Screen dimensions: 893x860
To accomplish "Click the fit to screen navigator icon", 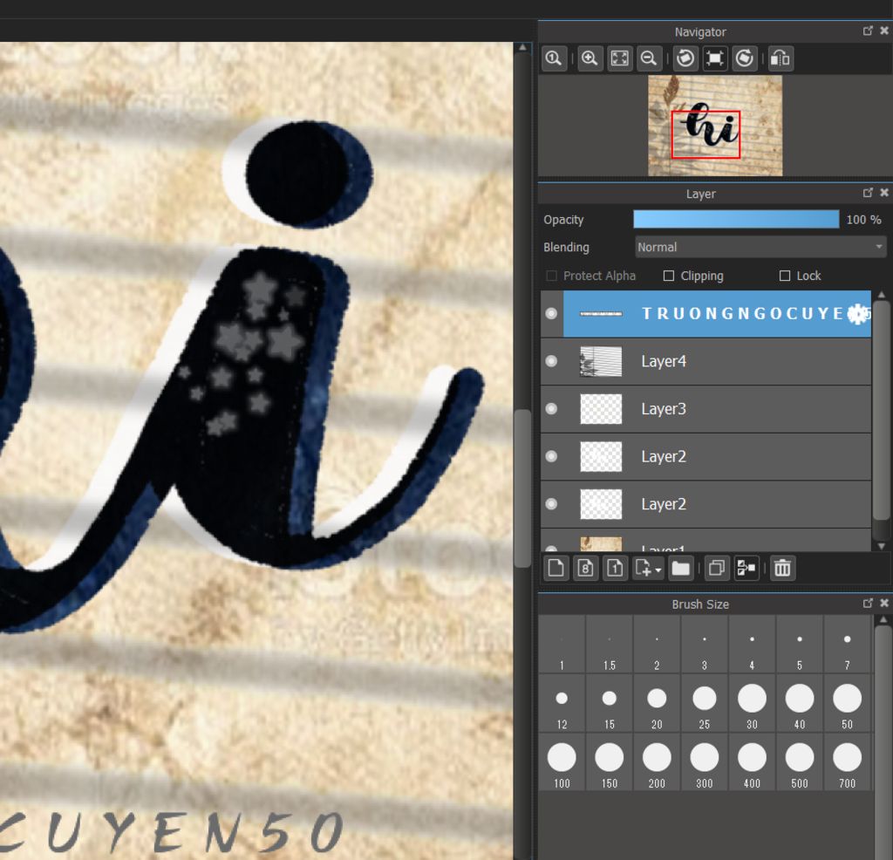I will pyautogui.click(x=620, y=58).
